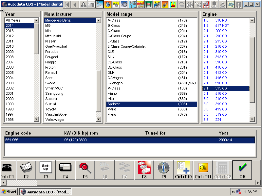Select manufacturer Toyota
Screen dimensions: 262x196
tap(70, 109)
